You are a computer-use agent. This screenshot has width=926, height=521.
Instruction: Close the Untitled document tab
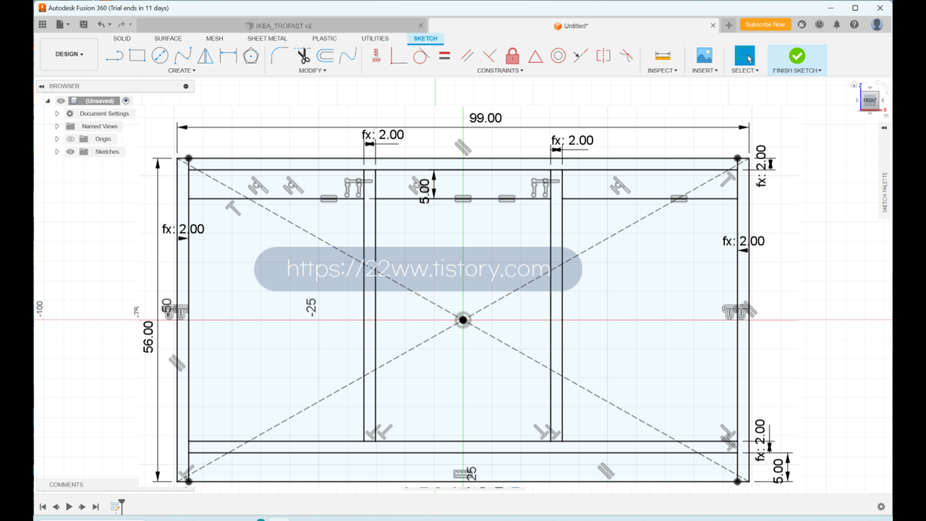tap(713, 25)
